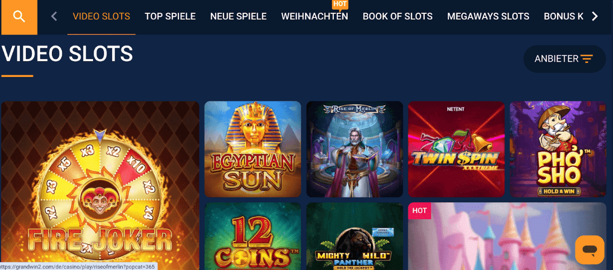The image size is (613, 270).
Task: Open Twin Spin XXXtreme slot
Action: pos(456,149)
